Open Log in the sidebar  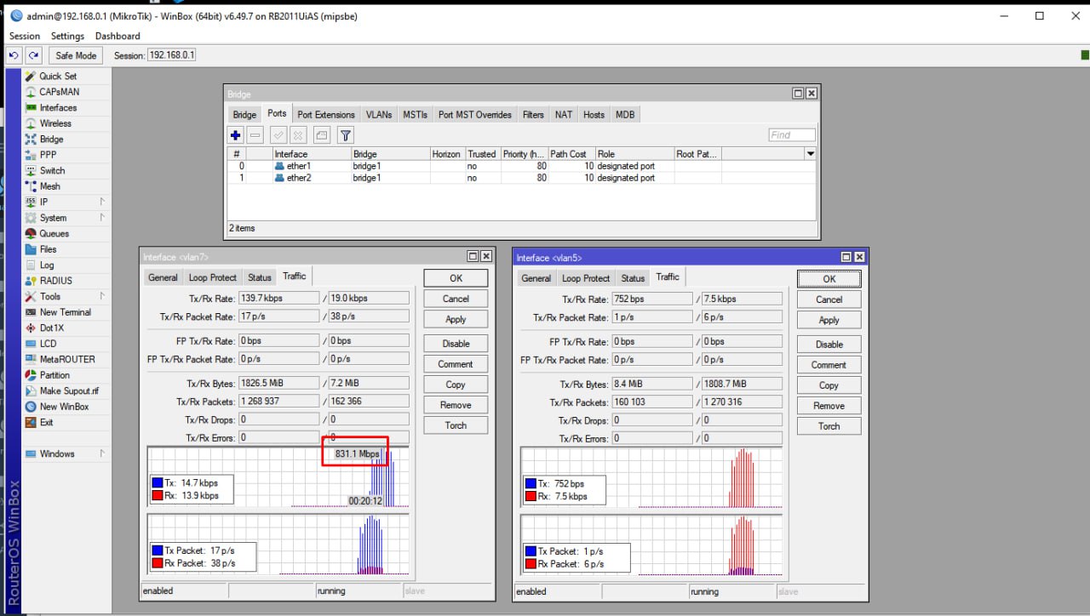(x=47, y=265)
